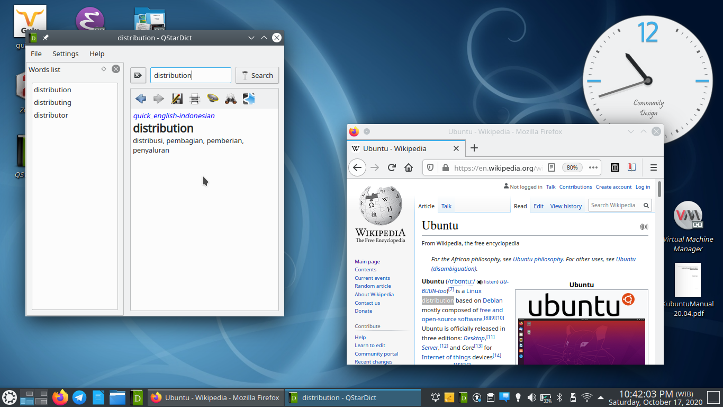Open the Settings menu in QStarDict
This screenshot has width=723, height=407.
pos(66,54)
